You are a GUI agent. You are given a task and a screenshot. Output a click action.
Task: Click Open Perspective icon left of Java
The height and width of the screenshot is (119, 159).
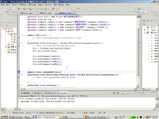(135, 9)
